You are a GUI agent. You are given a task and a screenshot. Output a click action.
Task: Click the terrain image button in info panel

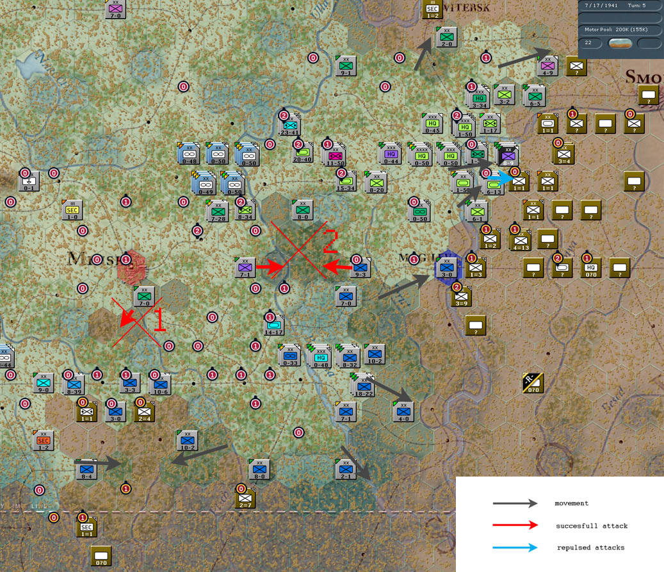(x=620, y=43)
